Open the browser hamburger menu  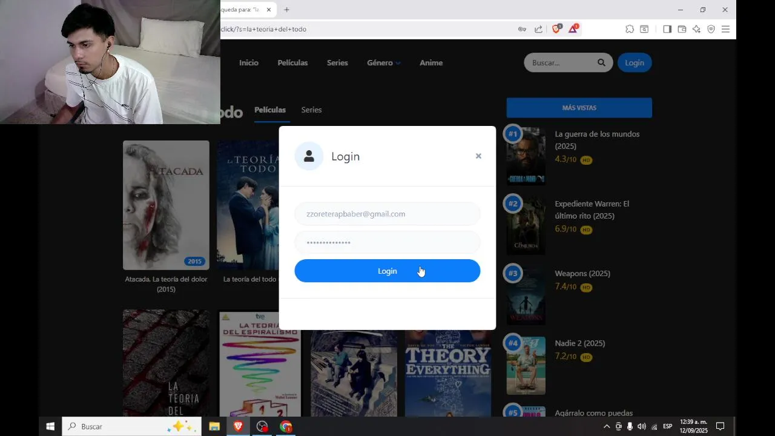(x=725, y=29)
